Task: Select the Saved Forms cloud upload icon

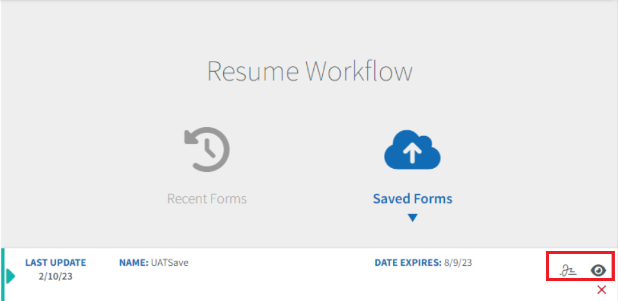Action: [x=412, y=150]
